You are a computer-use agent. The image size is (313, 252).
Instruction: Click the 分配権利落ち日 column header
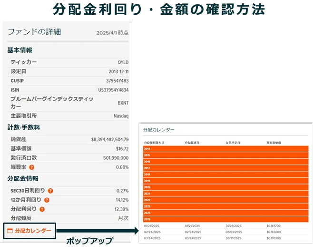[154, 143]
